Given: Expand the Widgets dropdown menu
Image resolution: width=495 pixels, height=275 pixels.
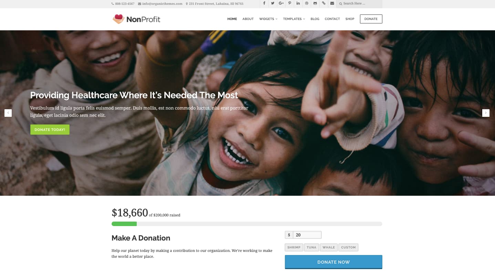Looking at the screenshot, I should (268, 19).
